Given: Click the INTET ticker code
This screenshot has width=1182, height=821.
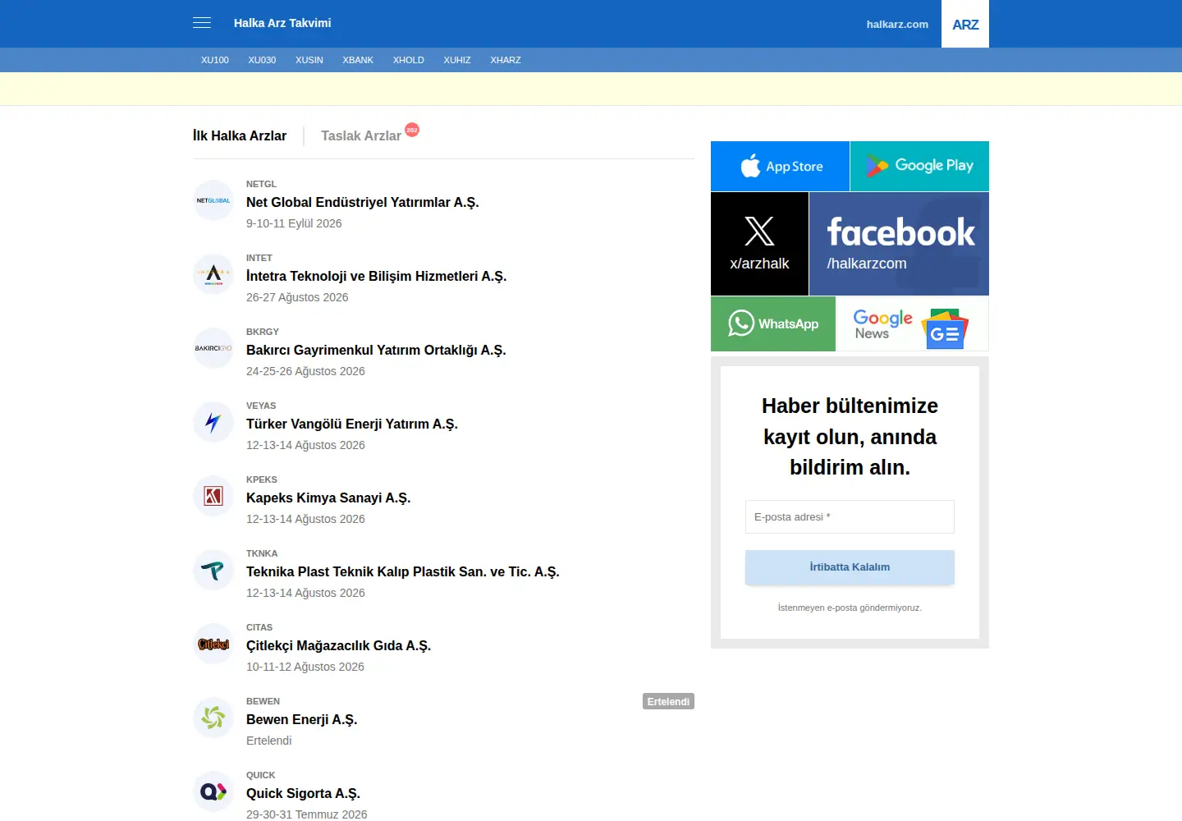Looking at the screenshot, I should [x=259, y=258].
